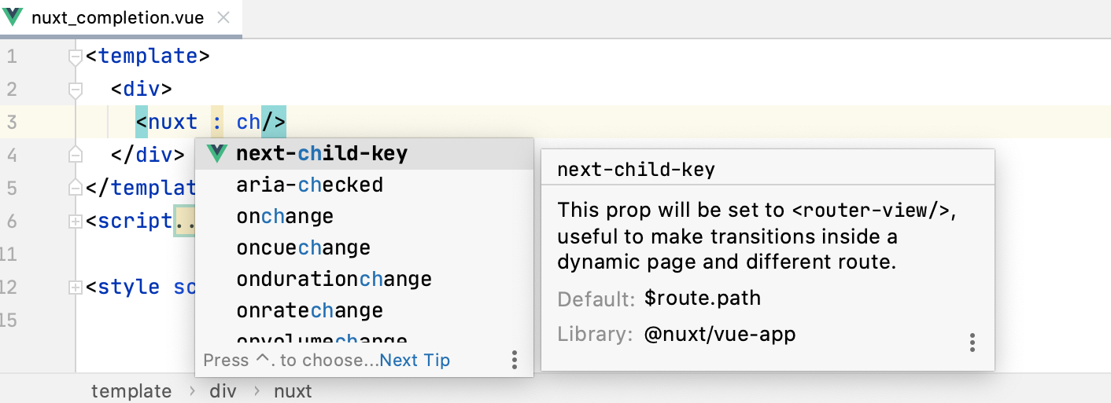Click the template breadcrumb in the status bar

tap(131, 391)
